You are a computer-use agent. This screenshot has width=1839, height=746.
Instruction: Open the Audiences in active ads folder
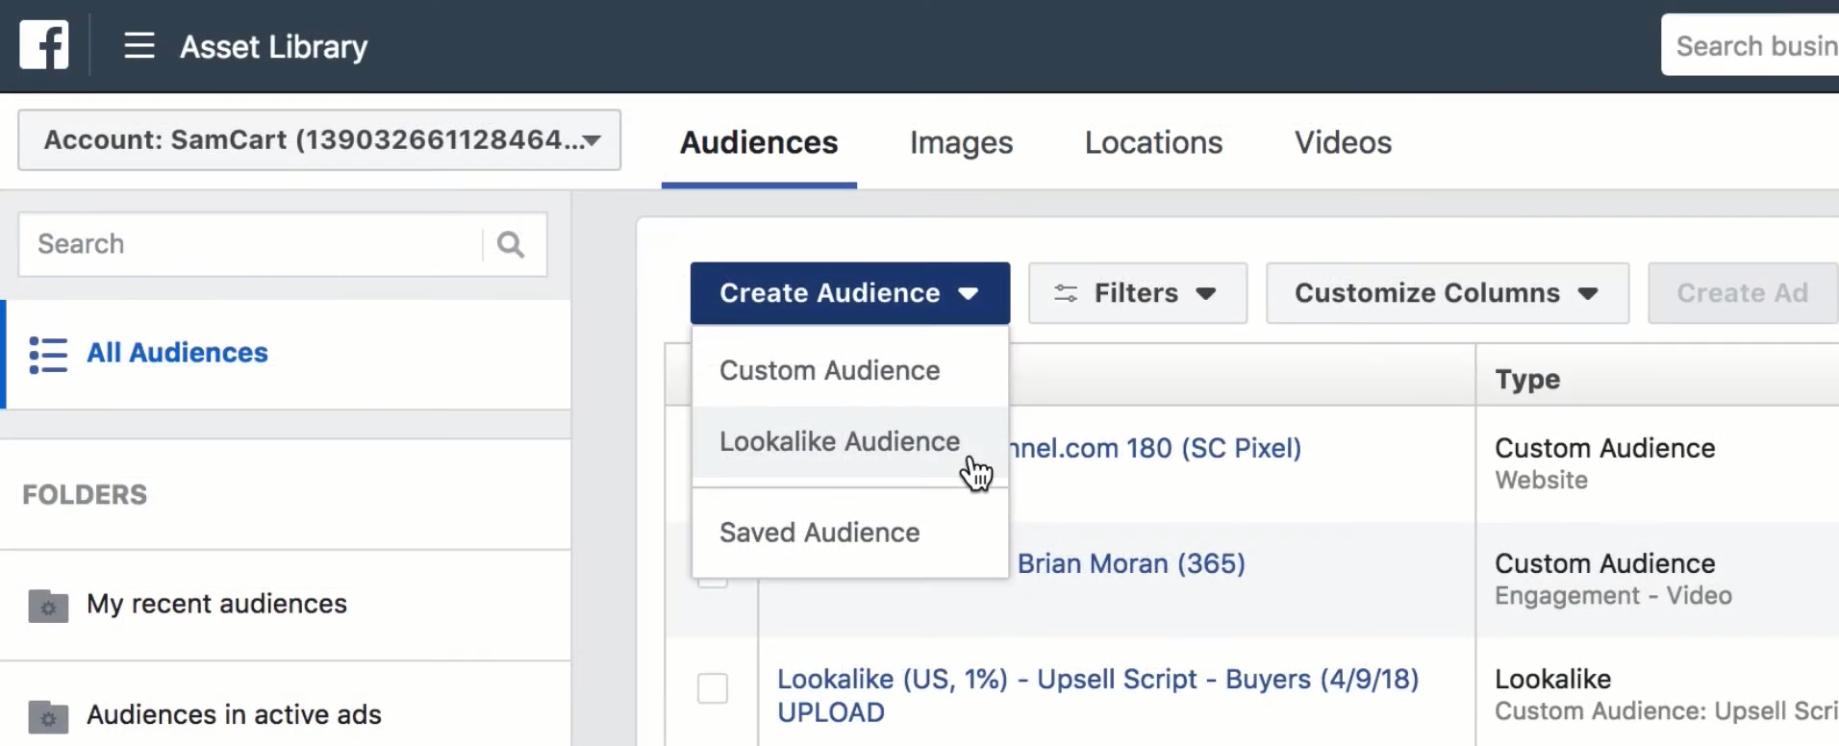click(x=287, y=715)
